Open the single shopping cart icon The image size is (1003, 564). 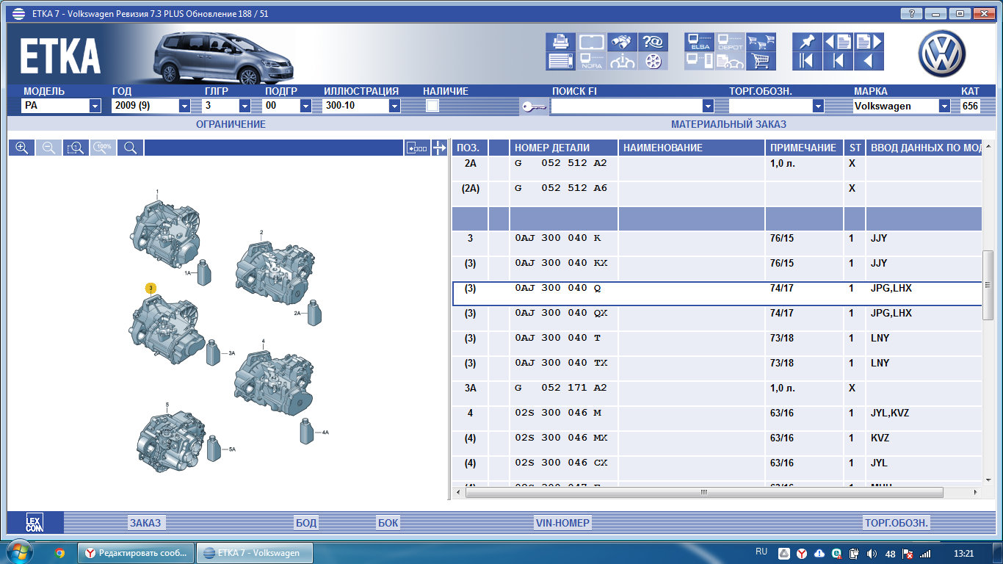(761, 61)
